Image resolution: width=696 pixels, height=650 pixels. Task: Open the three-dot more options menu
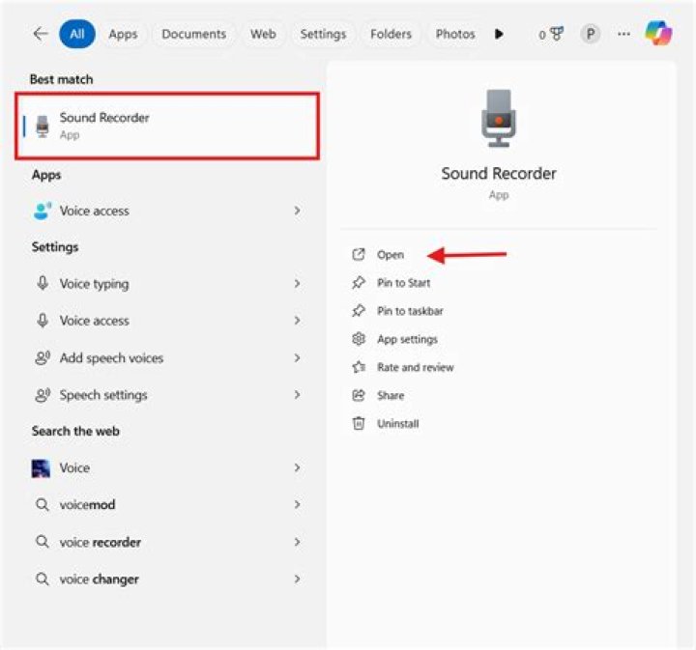623,34
